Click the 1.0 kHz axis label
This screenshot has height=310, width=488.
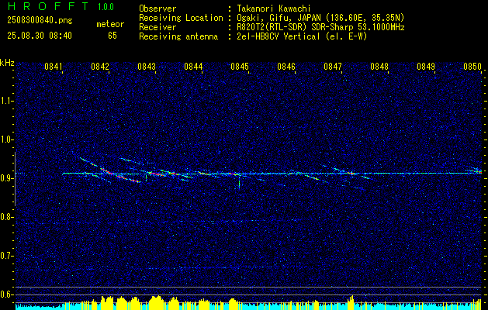pyautogui.click(x=7, y=139)
